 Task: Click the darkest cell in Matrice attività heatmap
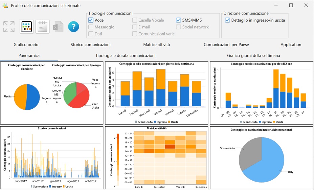click(x=170, y=147)
